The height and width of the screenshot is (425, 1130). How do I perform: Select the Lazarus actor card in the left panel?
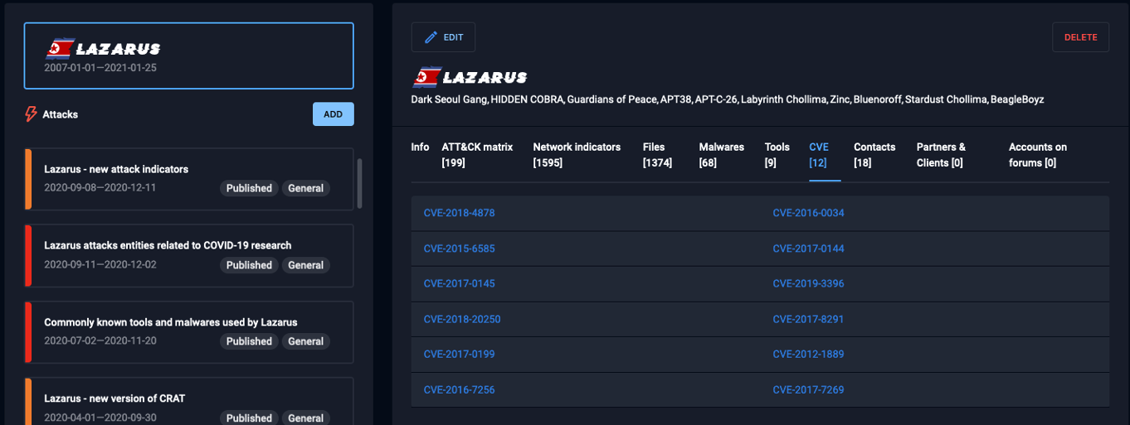[189, 56]
